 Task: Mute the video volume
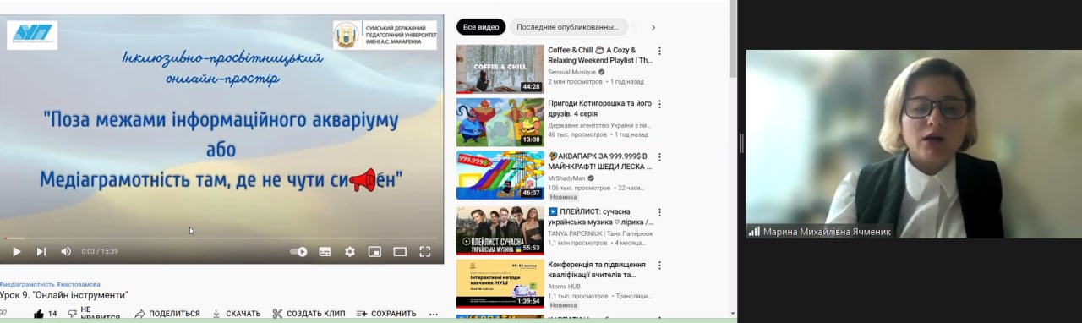(x=66, y=251)
